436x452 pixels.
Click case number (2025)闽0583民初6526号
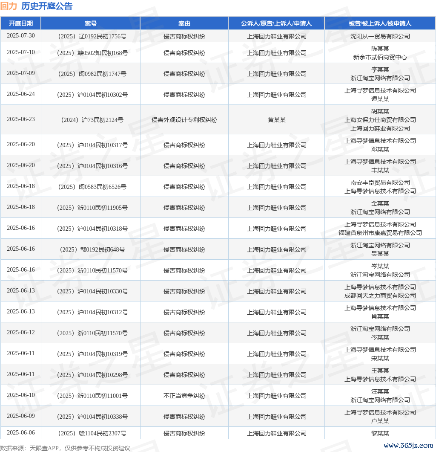pos(92,187)
